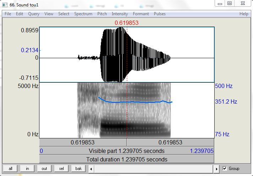Click the 'in' zoom button
253x176 pixels.
coord(27,169)
